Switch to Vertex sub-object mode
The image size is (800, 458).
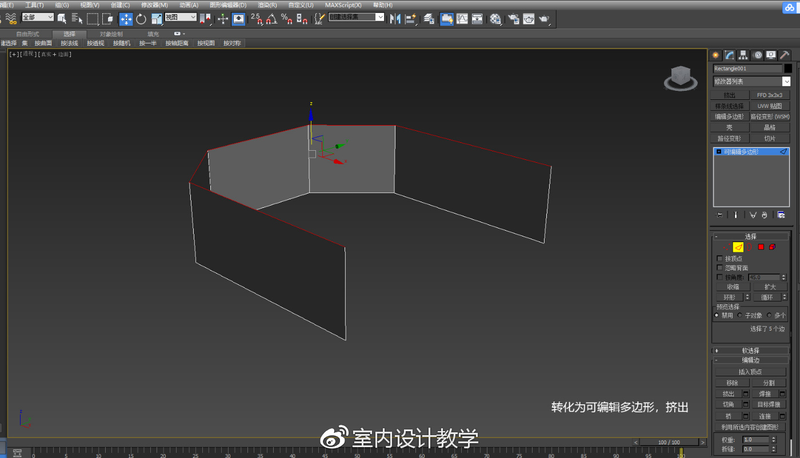726,247
